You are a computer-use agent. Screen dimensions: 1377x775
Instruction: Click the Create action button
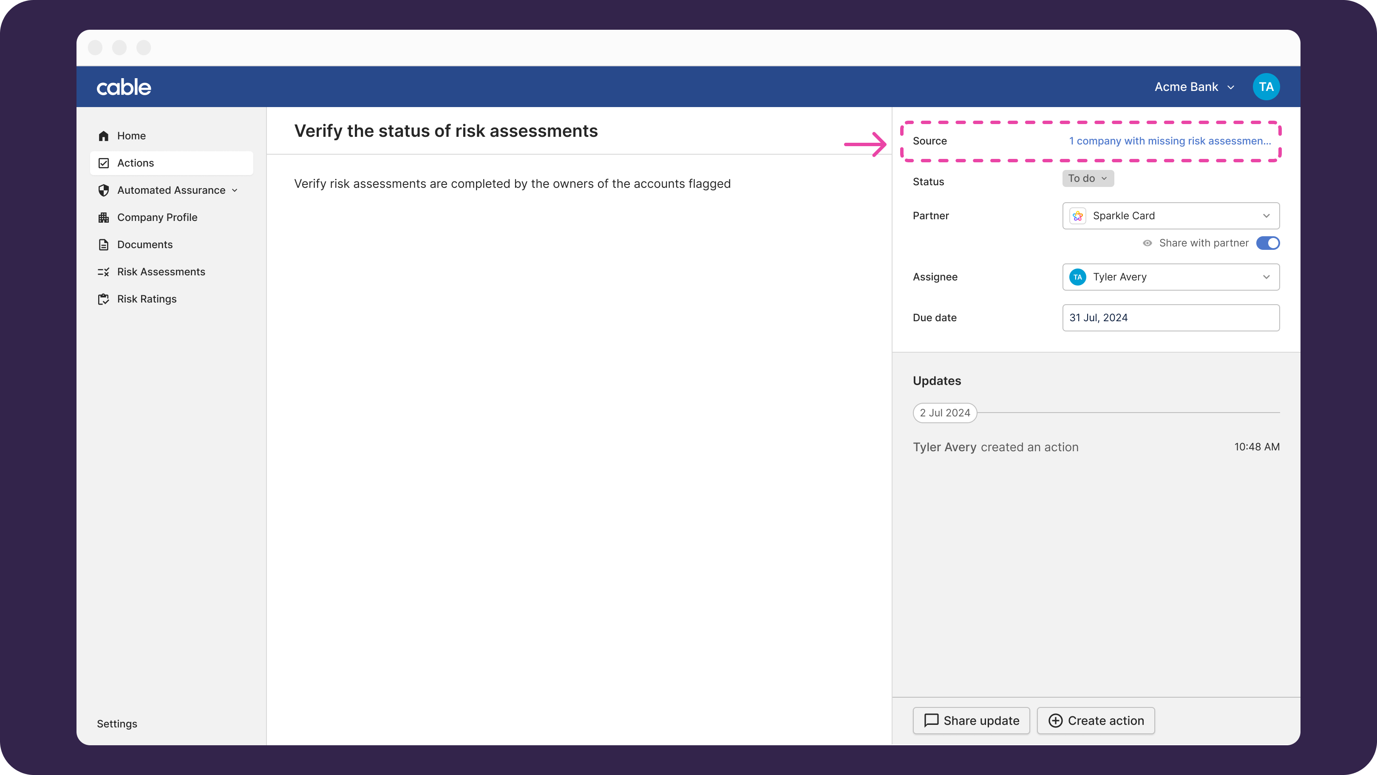pos(1096,721)
